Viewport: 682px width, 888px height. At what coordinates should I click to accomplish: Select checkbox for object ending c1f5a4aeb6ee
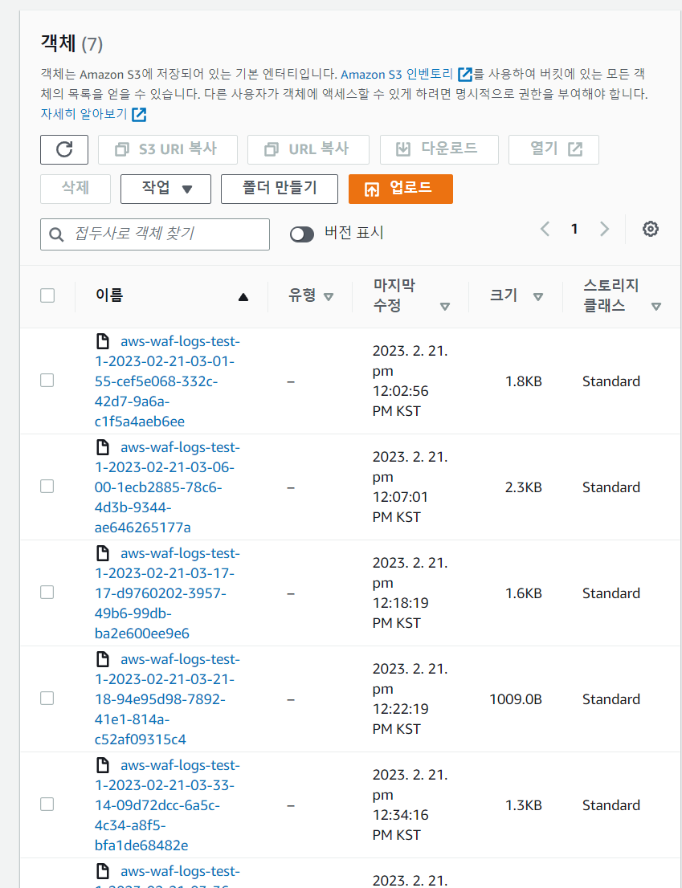[47, 381]
